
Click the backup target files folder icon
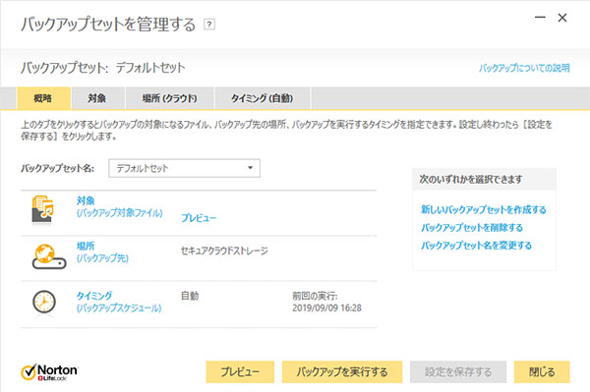pos(42,209)
